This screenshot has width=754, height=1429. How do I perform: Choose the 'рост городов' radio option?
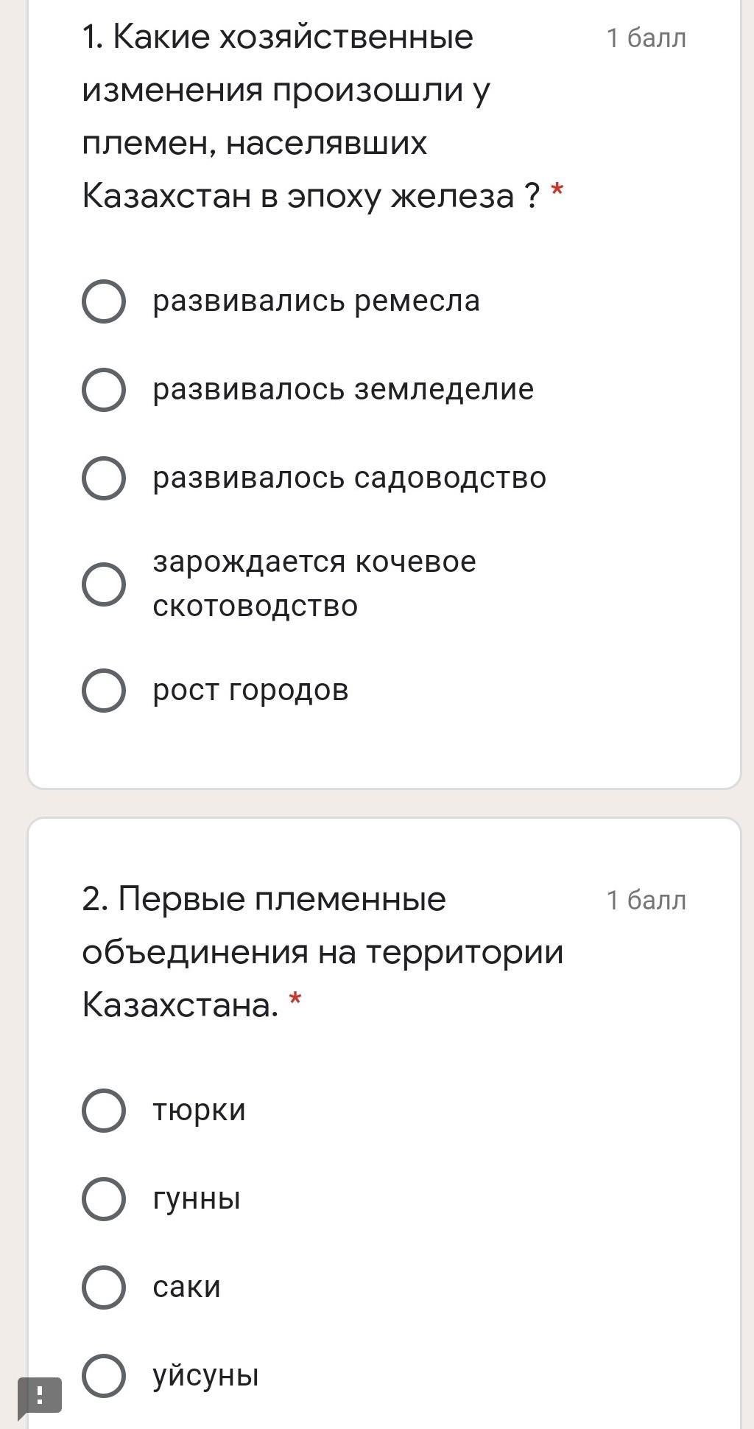[104, 691]
